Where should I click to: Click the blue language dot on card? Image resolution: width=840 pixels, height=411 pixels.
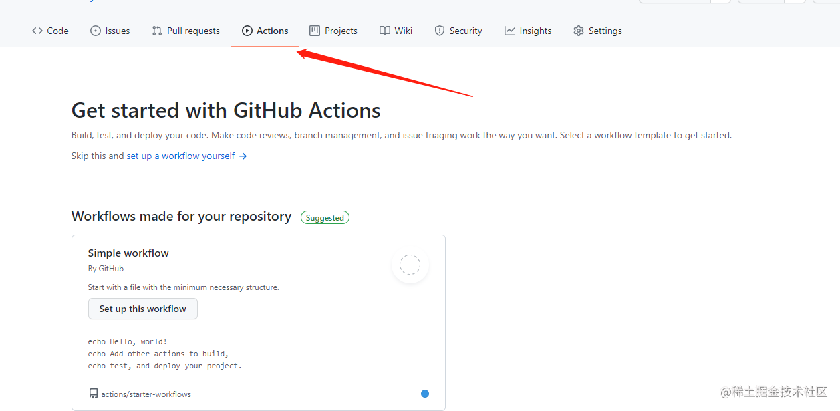coord(425,394)
